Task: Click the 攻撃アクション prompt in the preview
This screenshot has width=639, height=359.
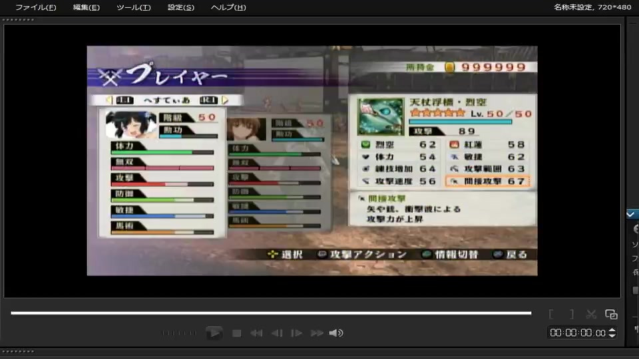Action: (x=363, y=255)
